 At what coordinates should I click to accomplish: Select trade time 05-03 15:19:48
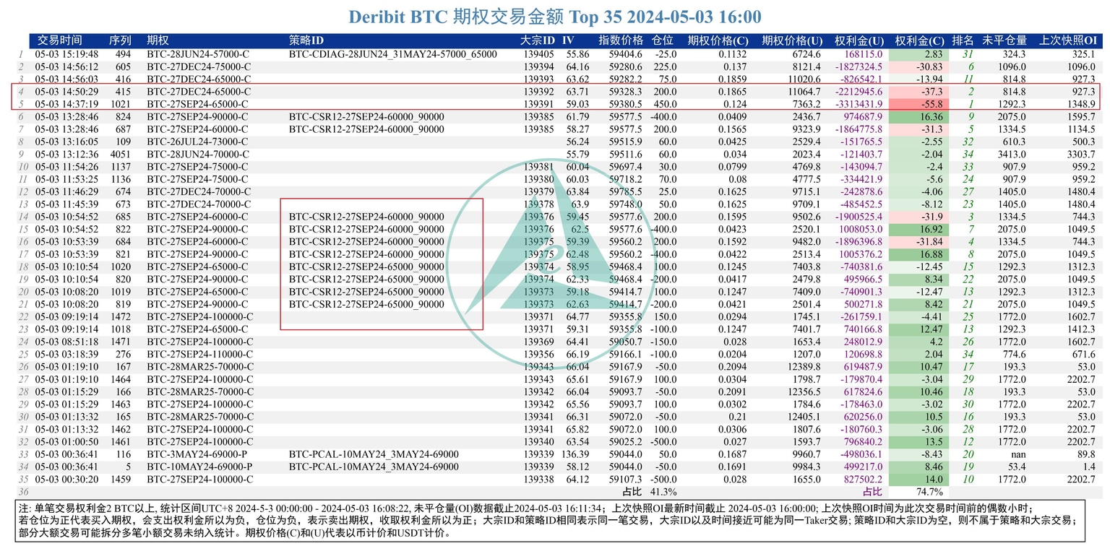[66, 54]
